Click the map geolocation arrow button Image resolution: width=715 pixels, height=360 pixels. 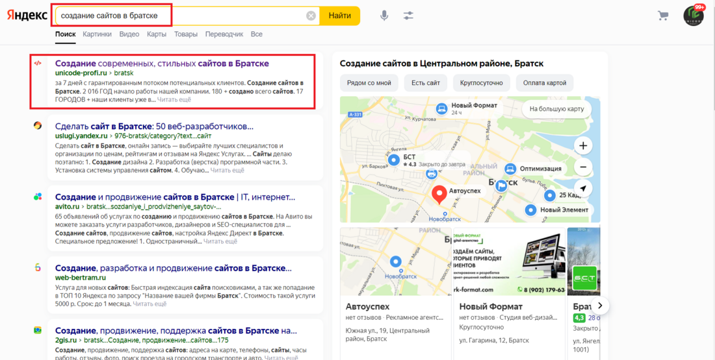click(583, 188)
